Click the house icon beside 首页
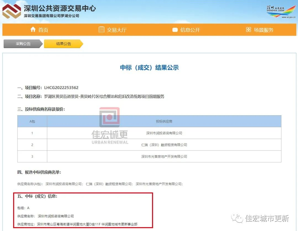The height and width of the screenshot is (231, 298). click(33, 30)
